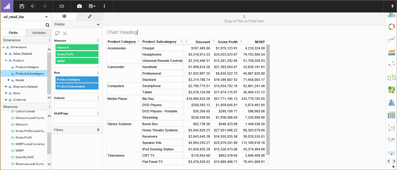This screenshot has height=170, width=397.
Task: Select the ring pie chart type
Action: pos(391,27)
